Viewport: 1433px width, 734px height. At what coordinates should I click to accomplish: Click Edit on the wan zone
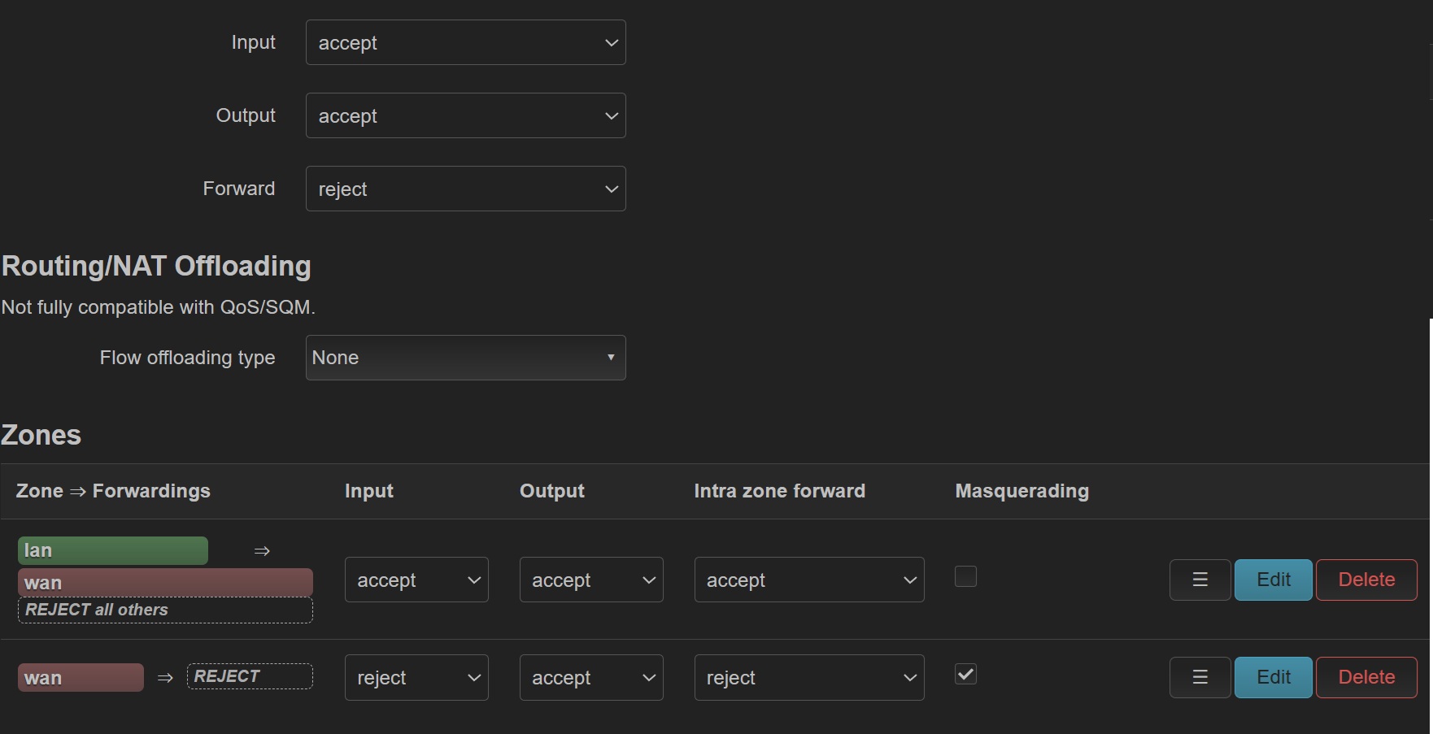[x=1272, y=677]
